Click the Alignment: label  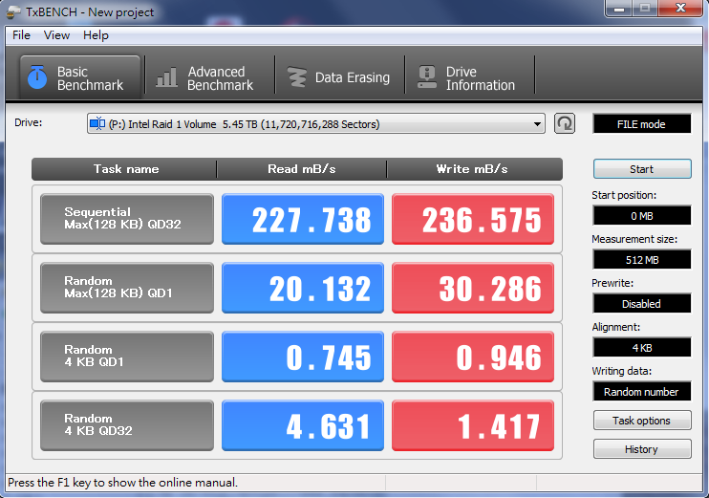click(x=616, y=327)
